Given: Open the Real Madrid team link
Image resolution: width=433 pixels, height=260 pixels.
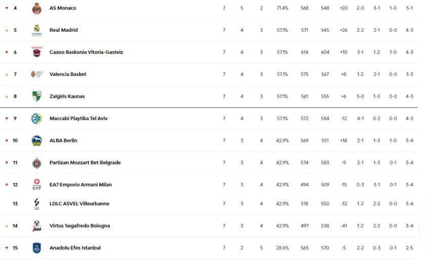Looking at the screenshot, I should [x=64, y=30].
